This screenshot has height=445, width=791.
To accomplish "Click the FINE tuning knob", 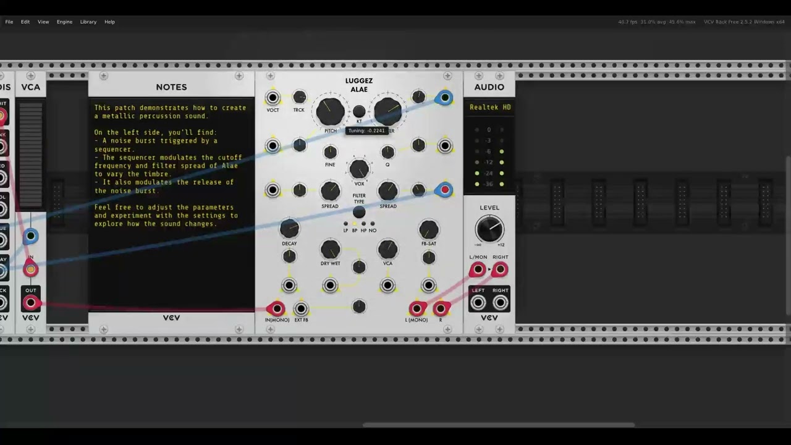I will pos(330,152).
